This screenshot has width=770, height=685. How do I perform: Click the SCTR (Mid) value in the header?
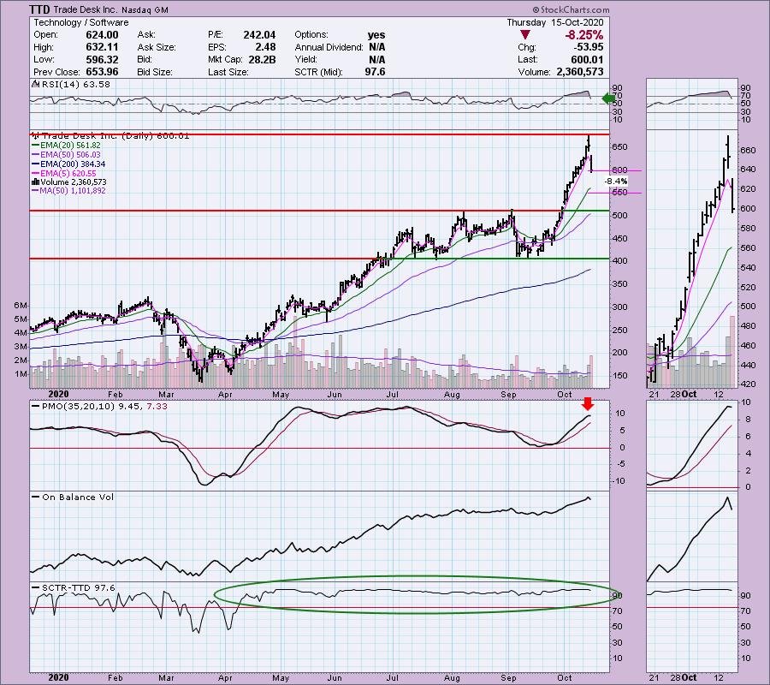tap(376, 72)
